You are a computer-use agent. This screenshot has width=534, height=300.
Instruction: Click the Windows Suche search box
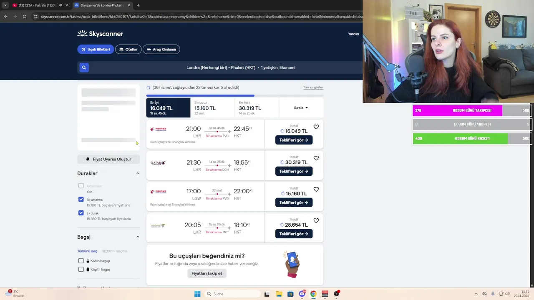click(x=233, y=294)
